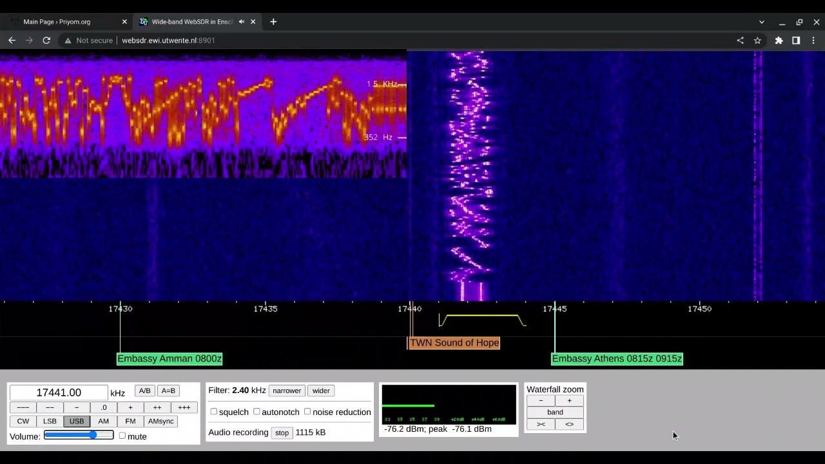Switch to the Wide-band WebSDR tab
Screen dimensions: 825x464
[x=198, y=21]
